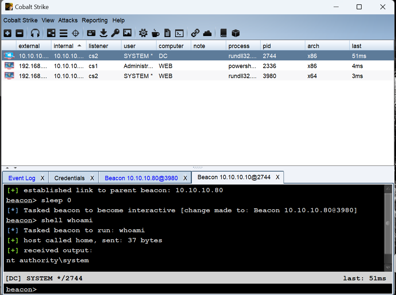Image resolution: width=396 pixels, height=295 pixels.
Task: Click the gear icon to generate executable
Action: (x=143, y=33)
